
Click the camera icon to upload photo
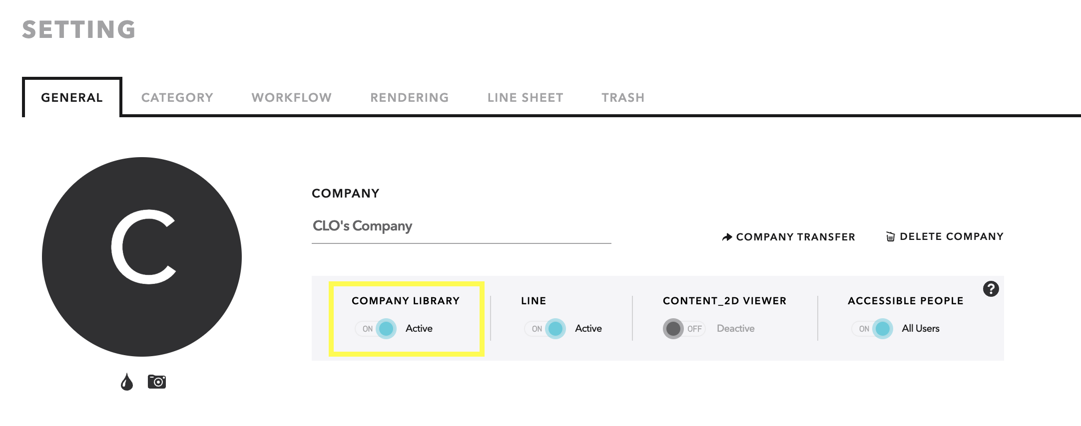[157, 382]
